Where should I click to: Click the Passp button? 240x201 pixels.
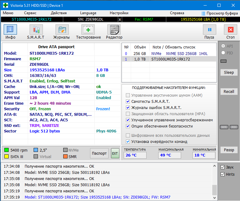(x=229, y=150)
